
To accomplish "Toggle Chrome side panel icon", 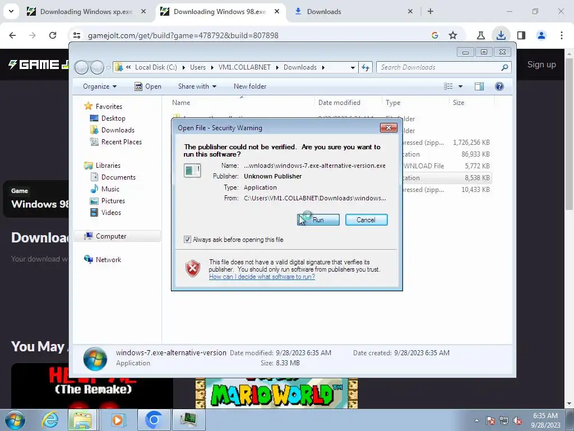I will coord(521,35).
